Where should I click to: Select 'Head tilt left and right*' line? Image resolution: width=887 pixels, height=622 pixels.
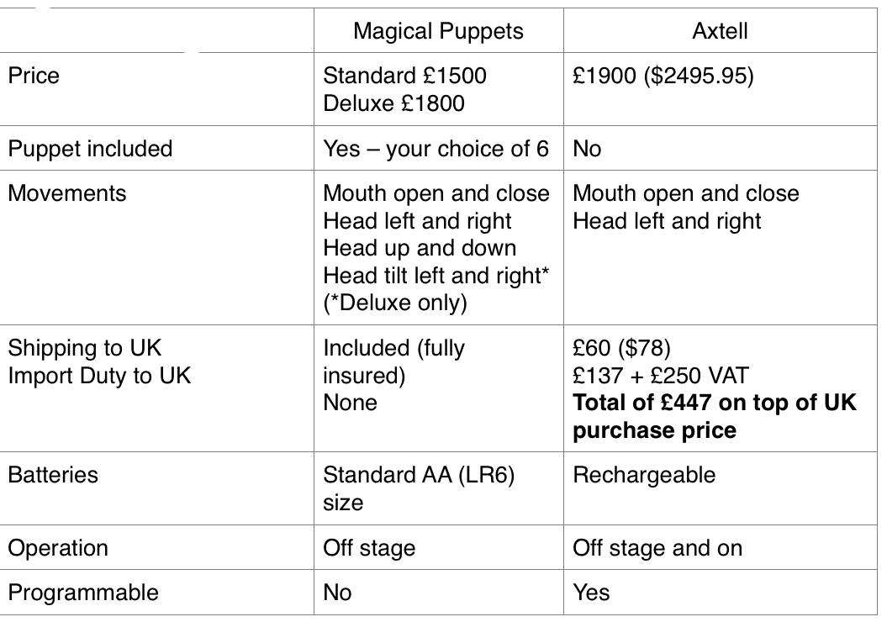(436, 277)
